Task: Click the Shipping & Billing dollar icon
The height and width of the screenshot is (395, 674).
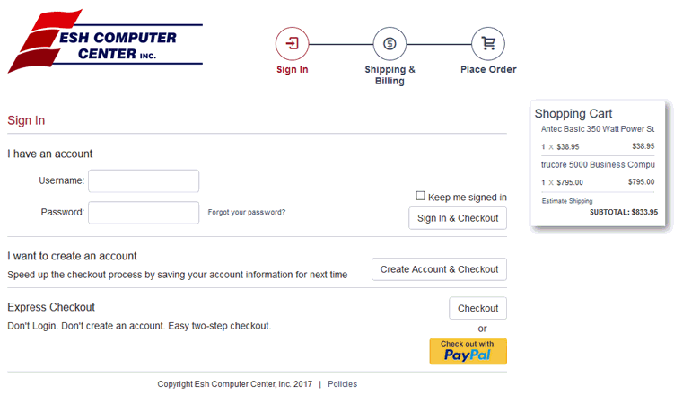Action: 390,43
